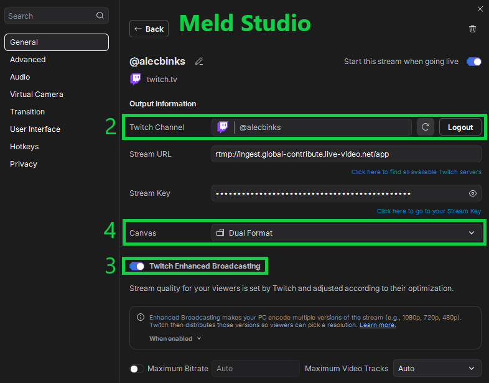Screen dimensions: 489x383
Task: Click the Output Information heading
Action: 163,104
